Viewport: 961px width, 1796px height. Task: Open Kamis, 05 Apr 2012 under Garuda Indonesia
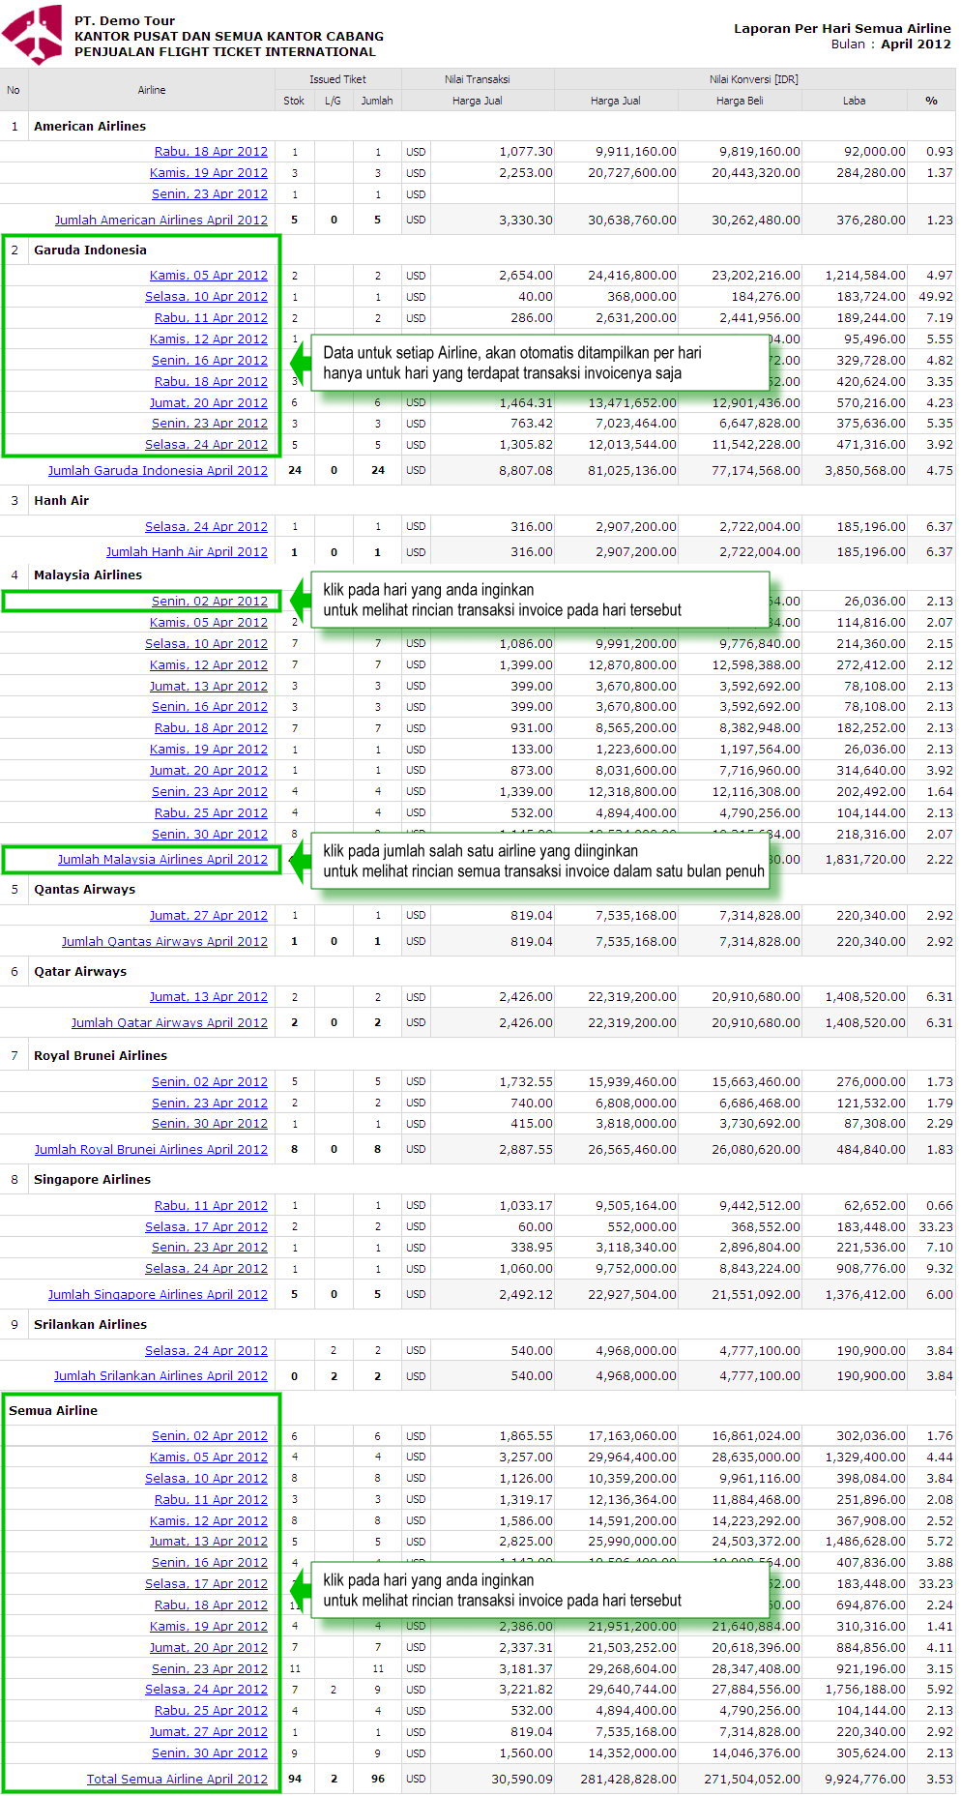(209, 276)
